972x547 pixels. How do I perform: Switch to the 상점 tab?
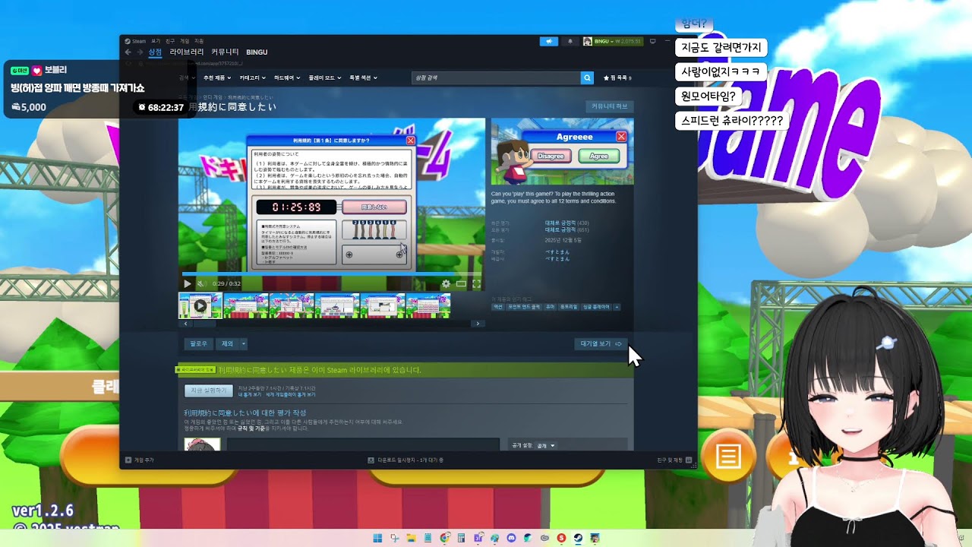pyautogui.click(x=155, y=52)
